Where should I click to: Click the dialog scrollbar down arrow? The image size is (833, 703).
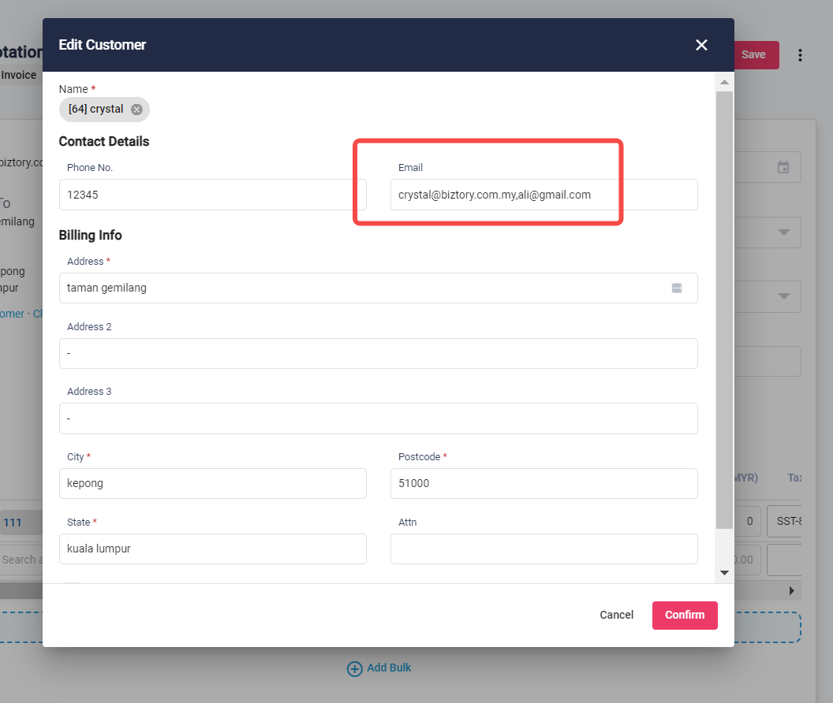tap(724, 572)
